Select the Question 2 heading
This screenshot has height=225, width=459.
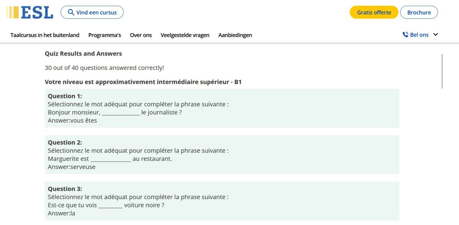[x=65, y=143]
